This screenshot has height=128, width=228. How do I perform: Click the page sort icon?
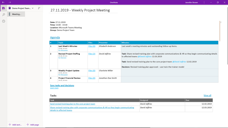pos(39,8)
